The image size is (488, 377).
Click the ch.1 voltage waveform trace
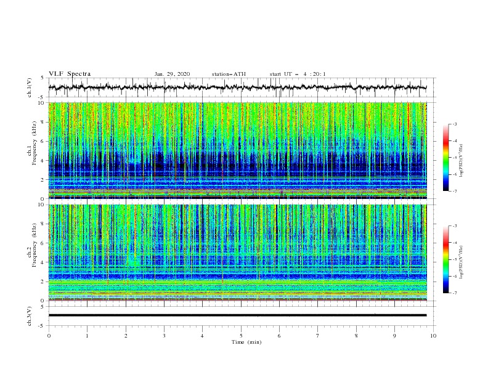pyautogui.click(x=237, y=87)
